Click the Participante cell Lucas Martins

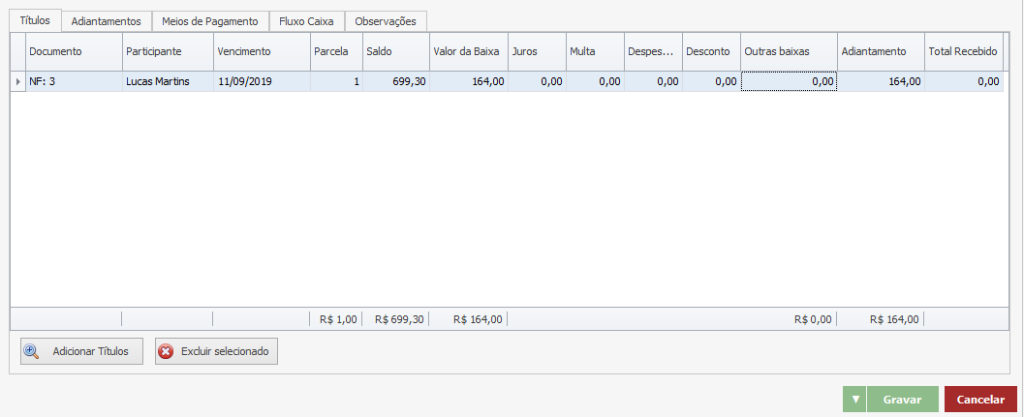pyautogui.click(x=167, y=82)
